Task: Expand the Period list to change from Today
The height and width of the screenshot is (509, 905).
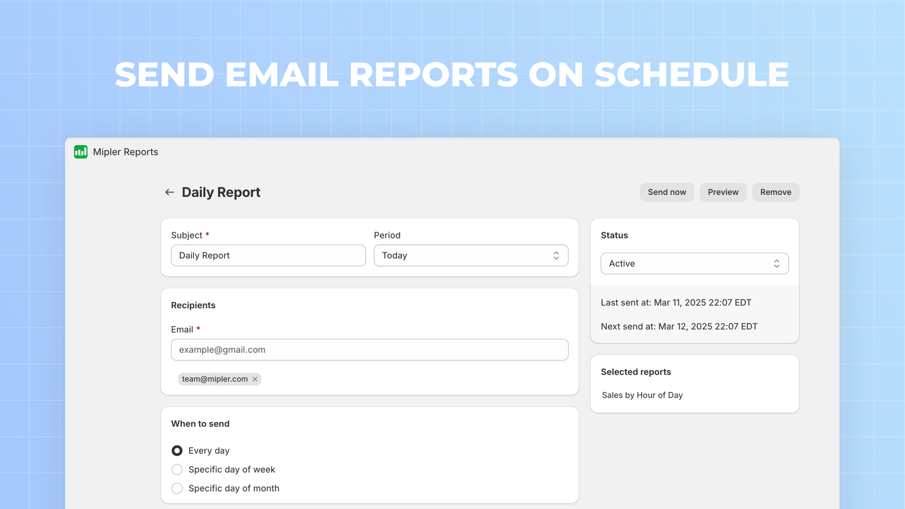Action: click(x=470, y=255)
